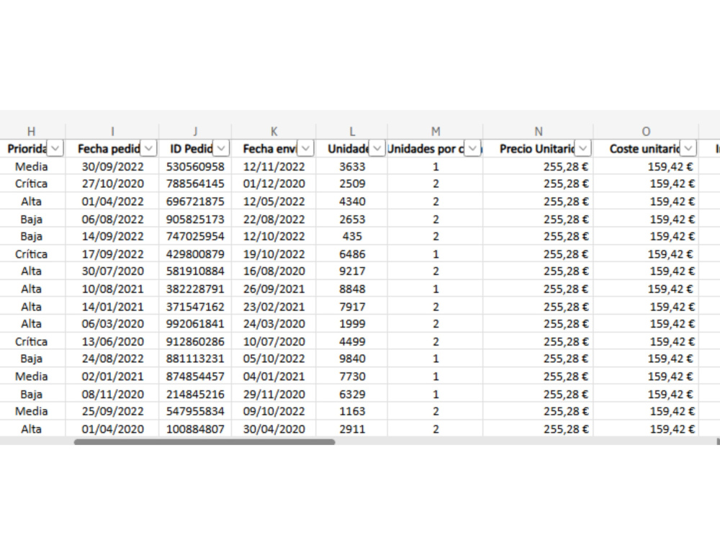The height and width of the screenshot is (540, 720).
Task: Select column I header
Action: pyautogui.click(x=112, y=131)
